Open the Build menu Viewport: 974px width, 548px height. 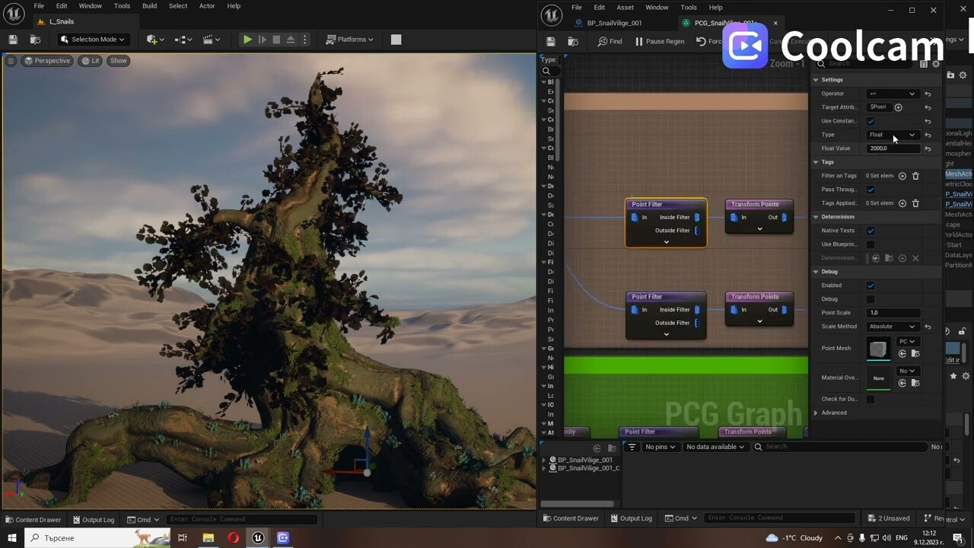149,6
